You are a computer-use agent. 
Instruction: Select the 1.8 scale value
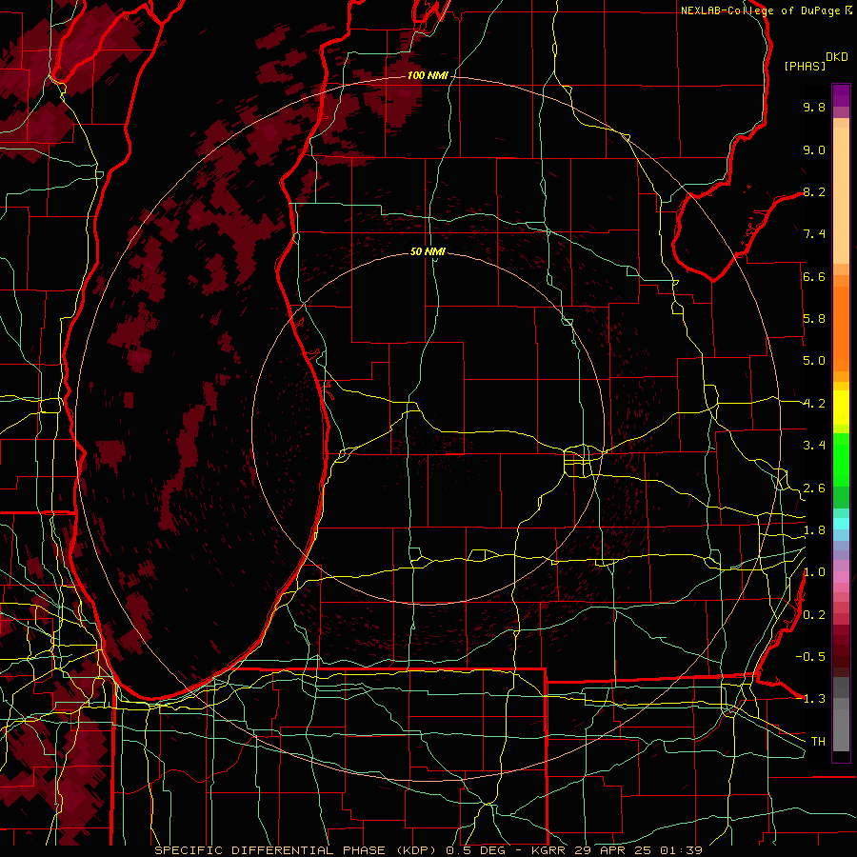814,530
